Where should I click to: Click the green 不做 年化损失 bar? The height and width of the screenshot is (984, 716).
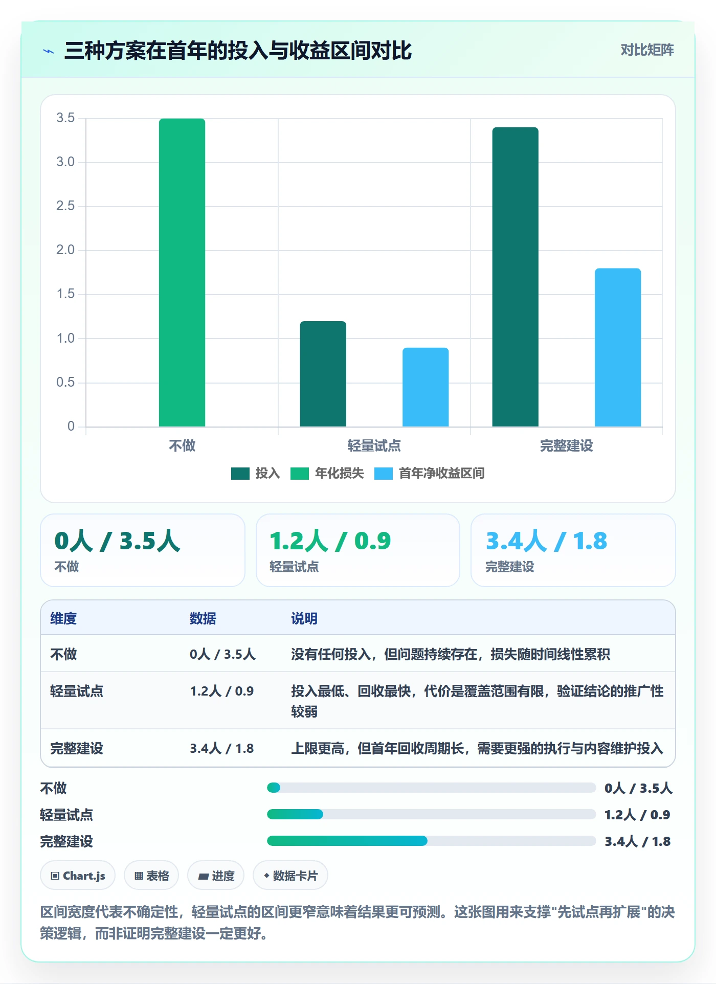tap(182, 272)
